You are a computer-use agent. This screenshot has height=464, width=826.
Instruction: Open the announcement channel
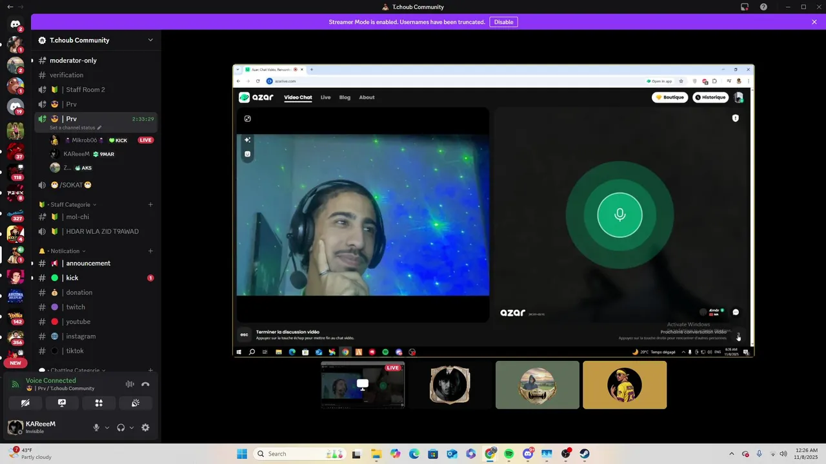point(96,264)
